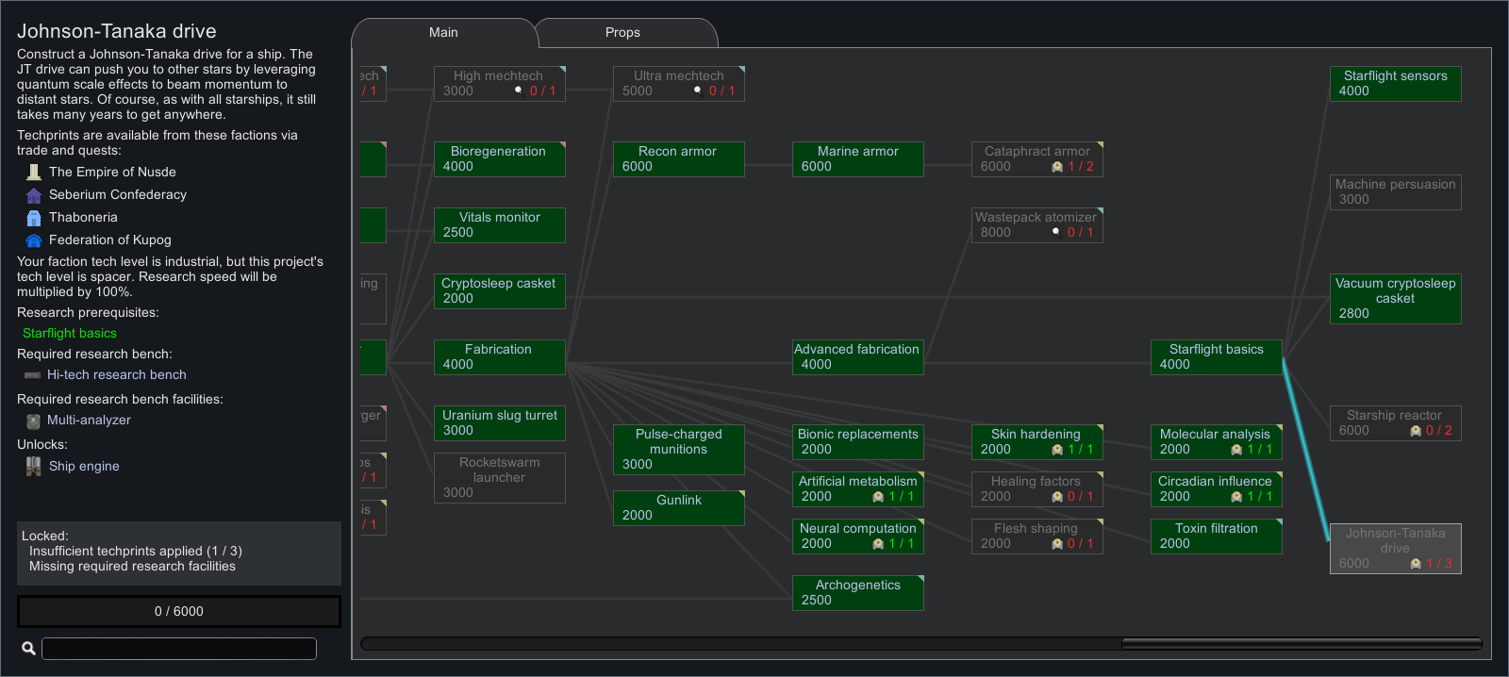The image size is (1509, 677).
Task: Click the techprint icon on Ultra mechtech
Action: click(x=699, y=91)
